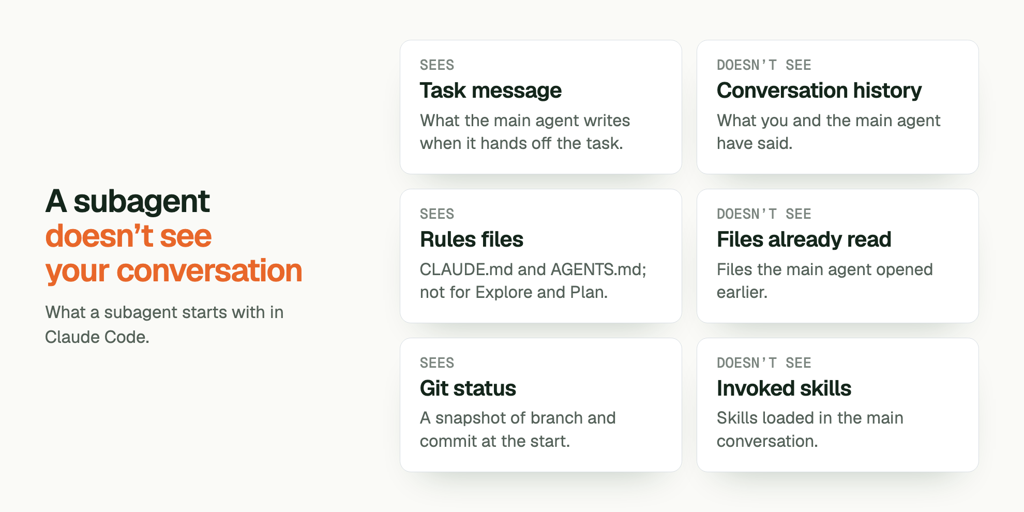The image size is (1024, 512).
Task: Click 'CLAUDE.md and AGENTS.md;' text
Action: pyautogui.click(x=533, y=269)
